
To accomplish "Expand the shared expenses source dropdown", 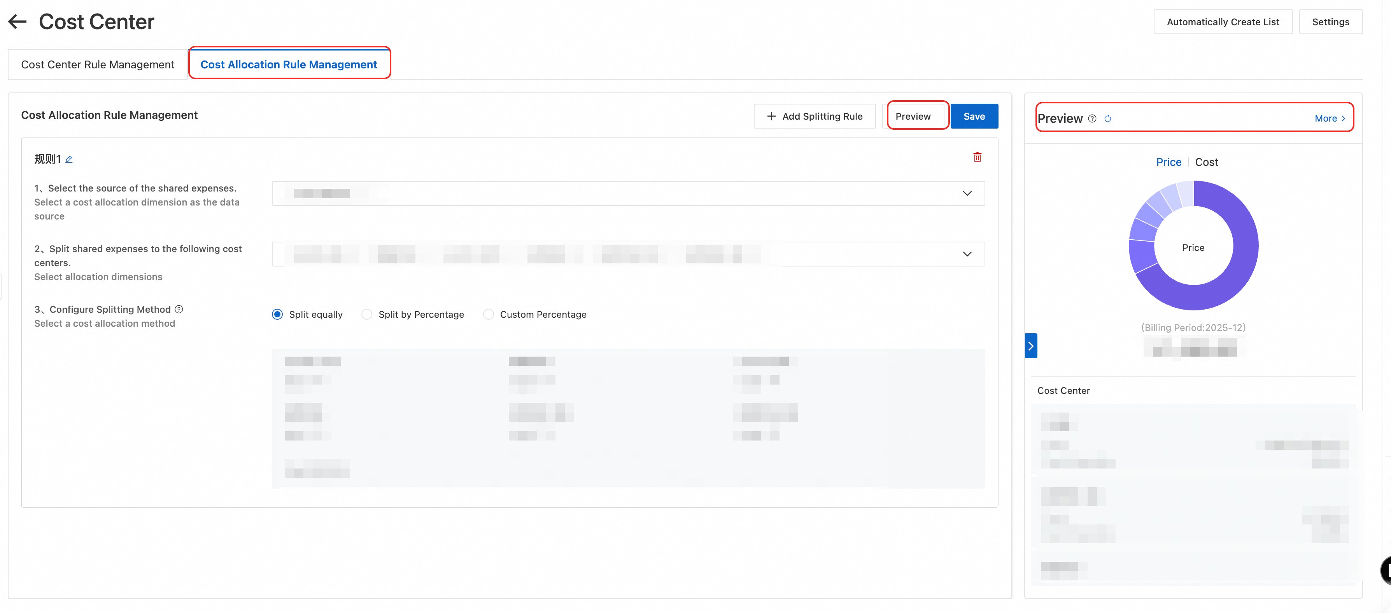I will coord(967,193).
